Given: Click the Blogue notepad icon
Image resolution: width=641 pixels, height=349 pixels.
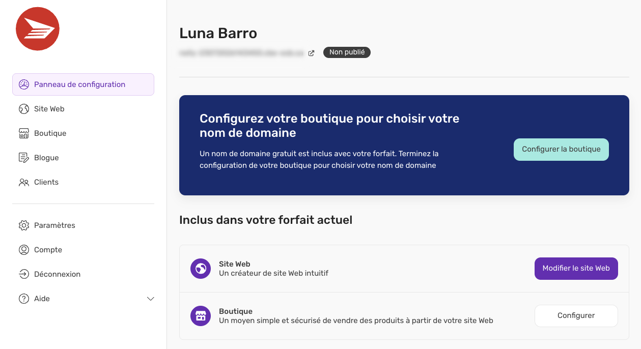Looking at the screenshot, I should point(24,158).
